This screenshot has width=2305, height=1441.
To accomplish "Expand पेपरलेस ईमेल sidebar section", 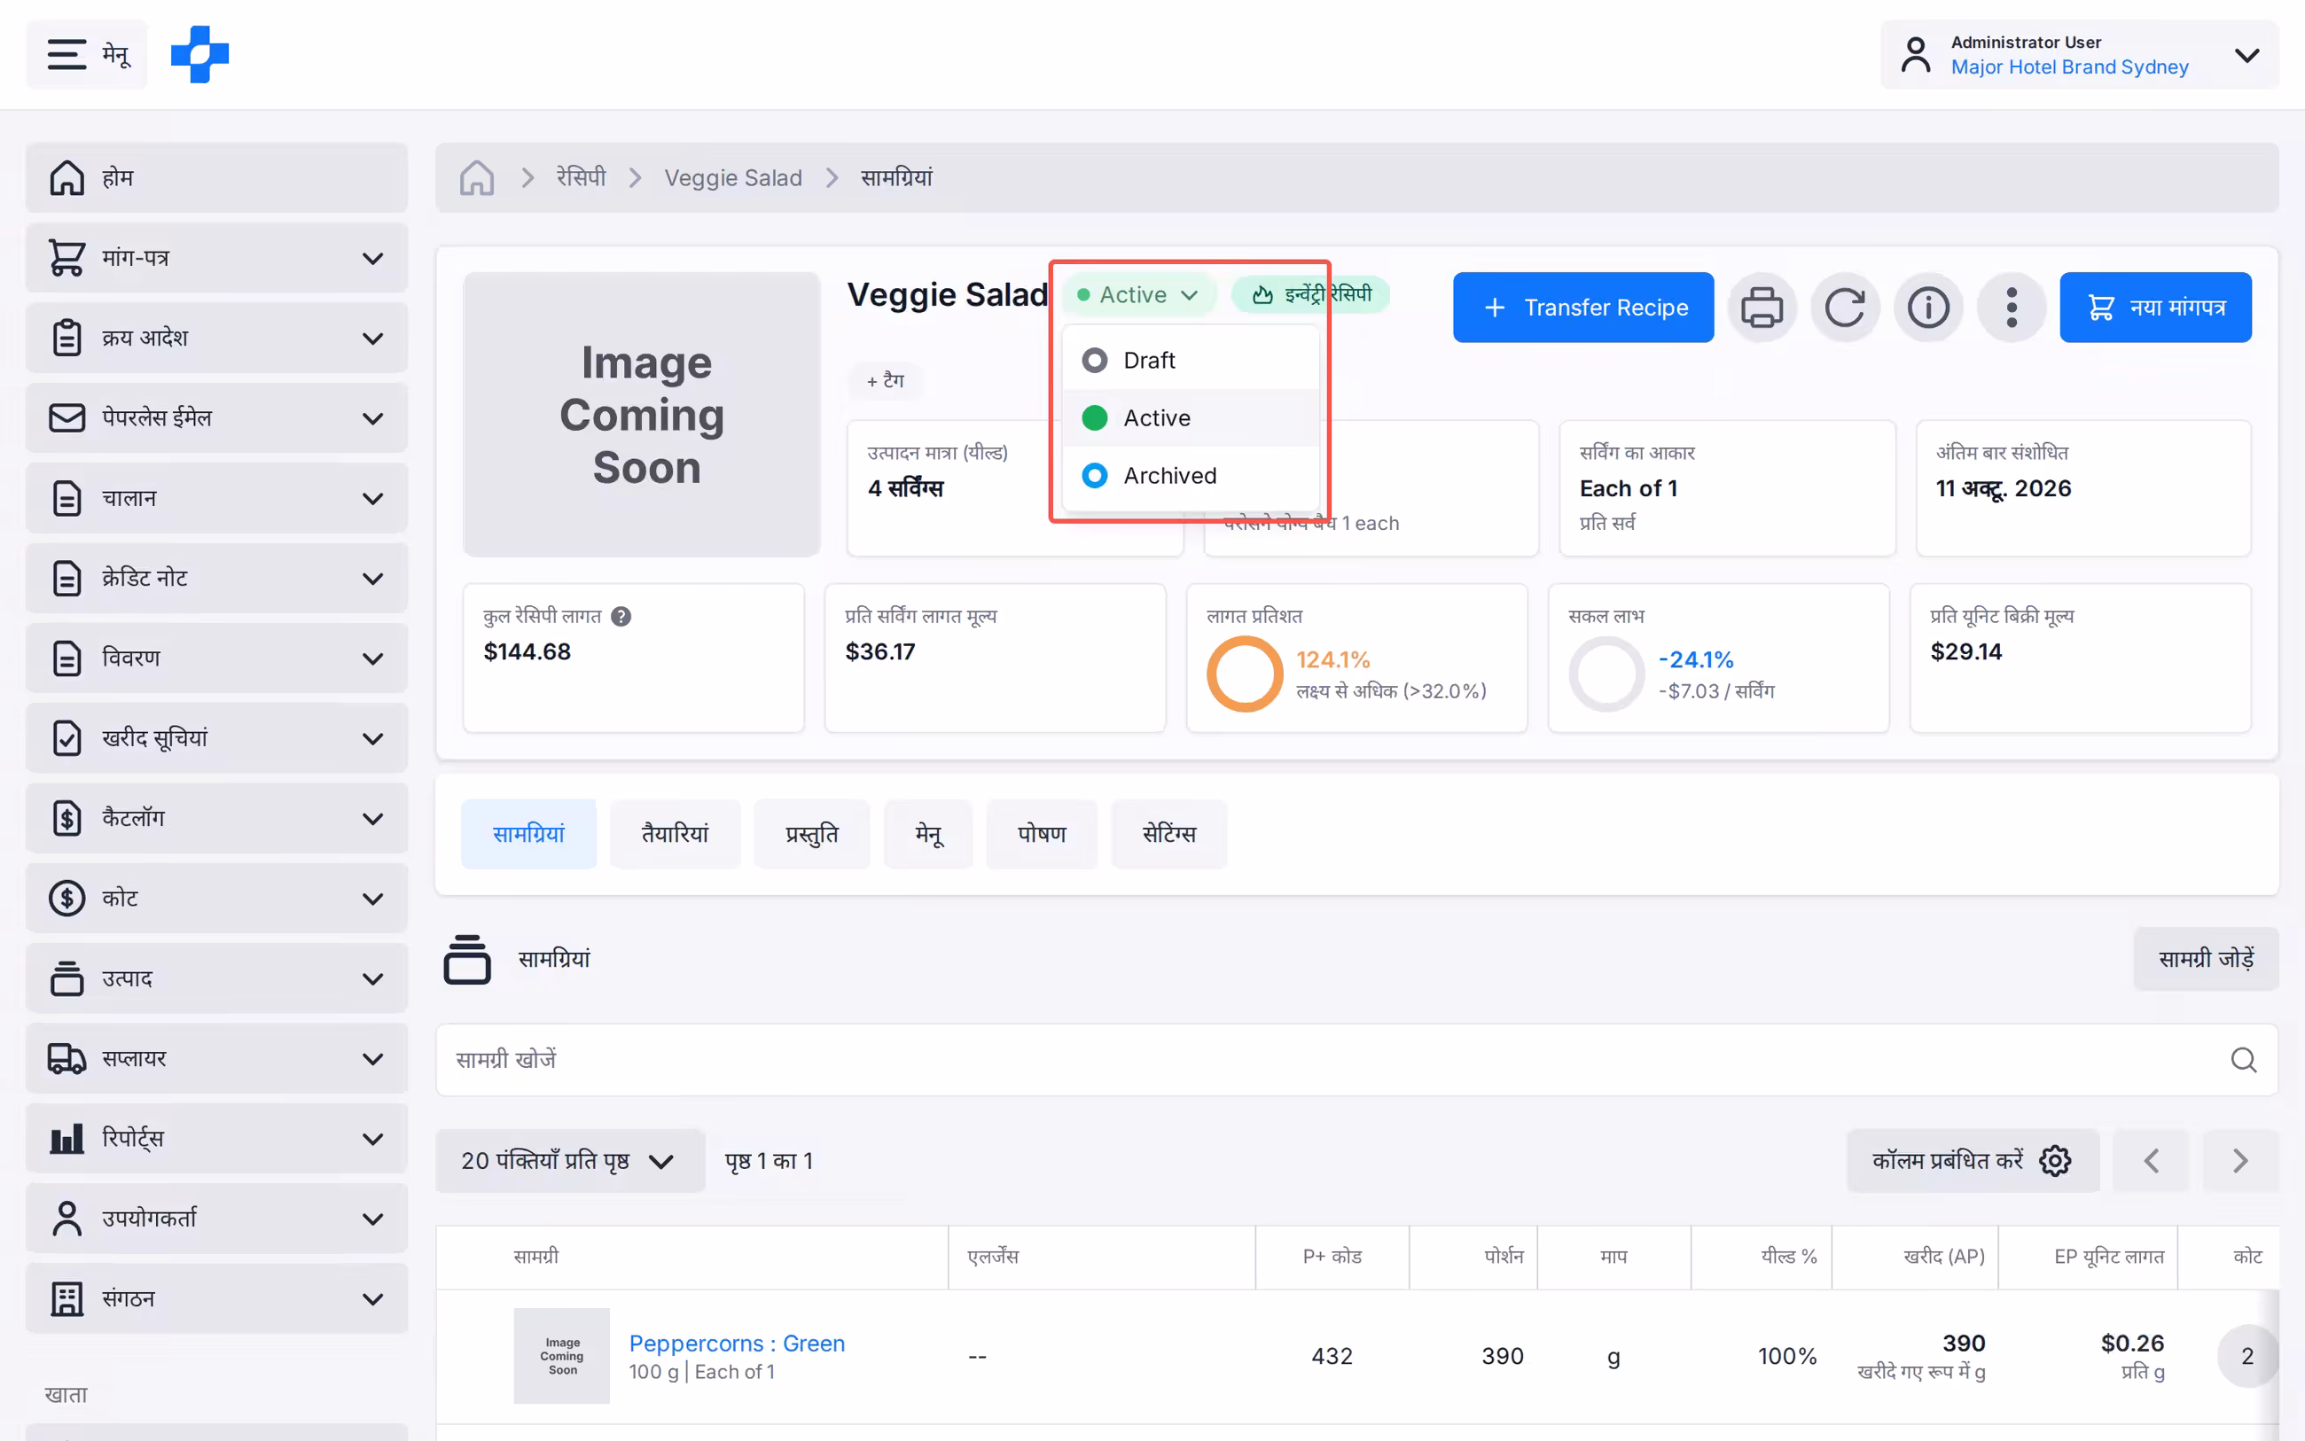I will tap(217, 418).
